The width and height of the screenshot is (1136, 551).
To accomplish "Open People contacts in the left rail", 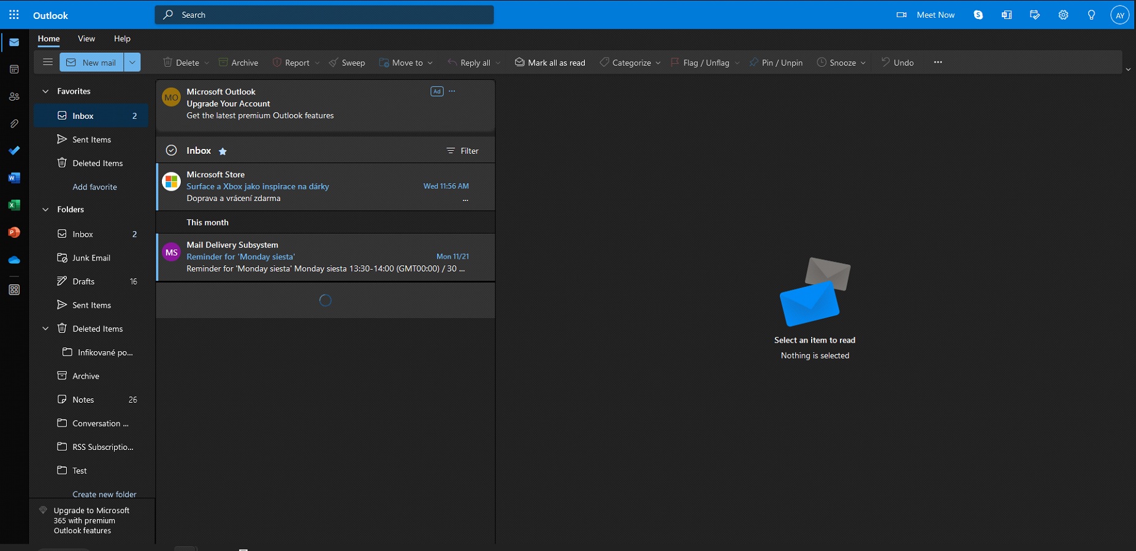I will (14, 96).
